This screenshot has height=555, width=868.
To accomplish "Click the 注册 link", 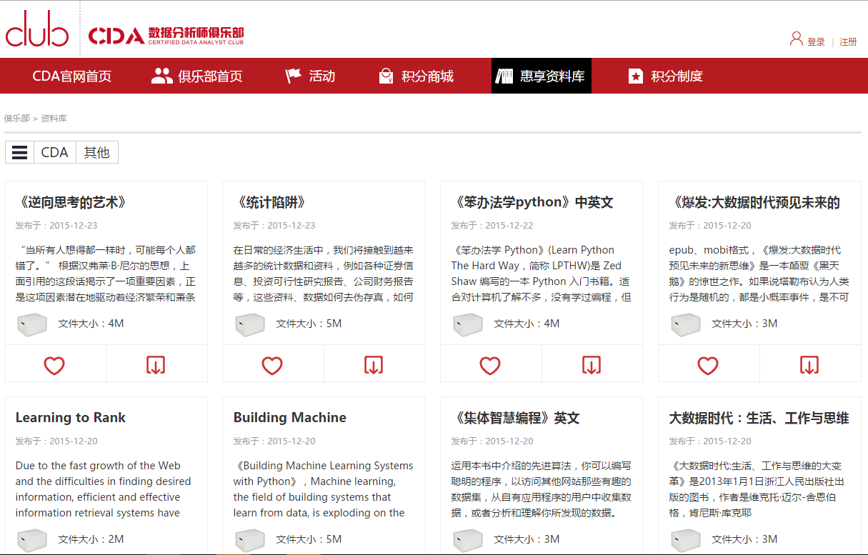I will [x=848, y=42].
